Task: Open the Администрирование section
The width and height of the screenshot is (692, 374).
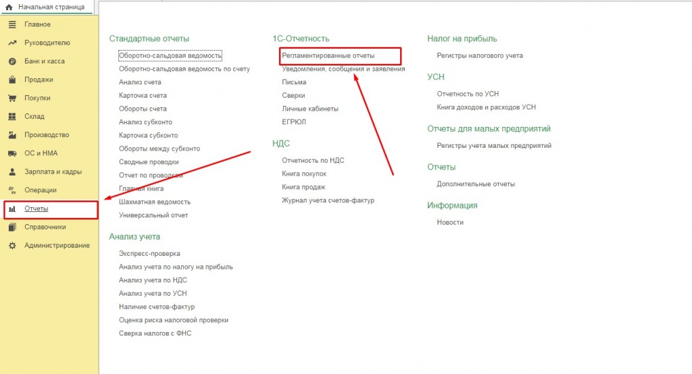Action: (57, 246)
